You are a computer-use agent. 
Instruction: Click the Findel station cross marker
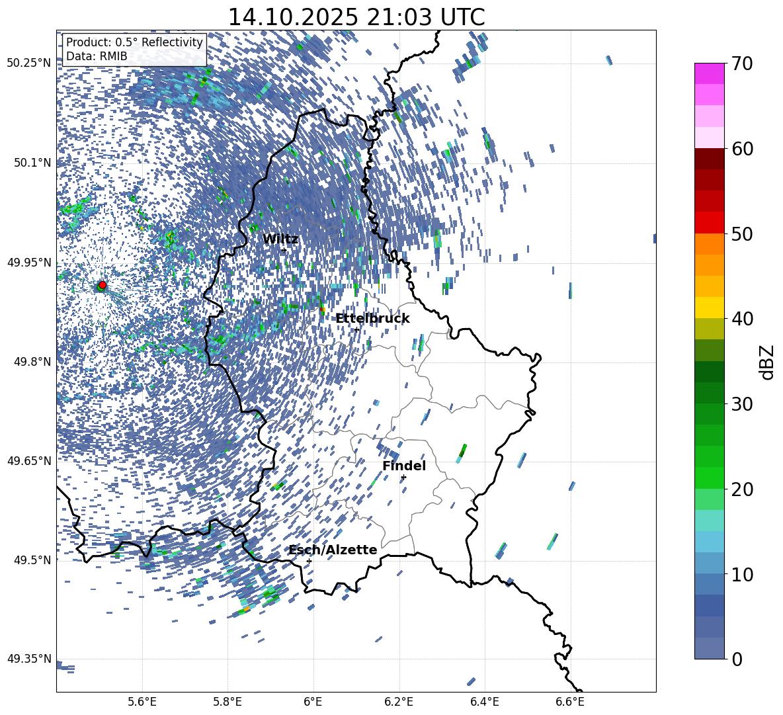(x=403, y=477)
